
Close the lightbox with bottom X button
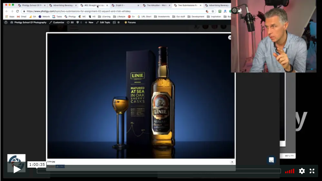coord(232,162)
